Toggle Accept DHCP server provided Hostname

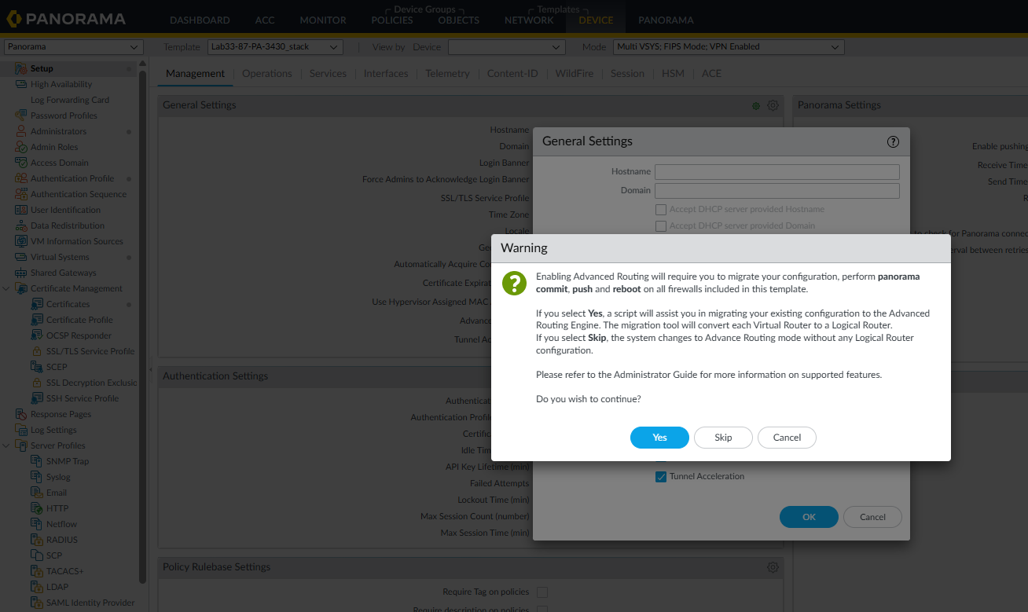tap(661, 210)
